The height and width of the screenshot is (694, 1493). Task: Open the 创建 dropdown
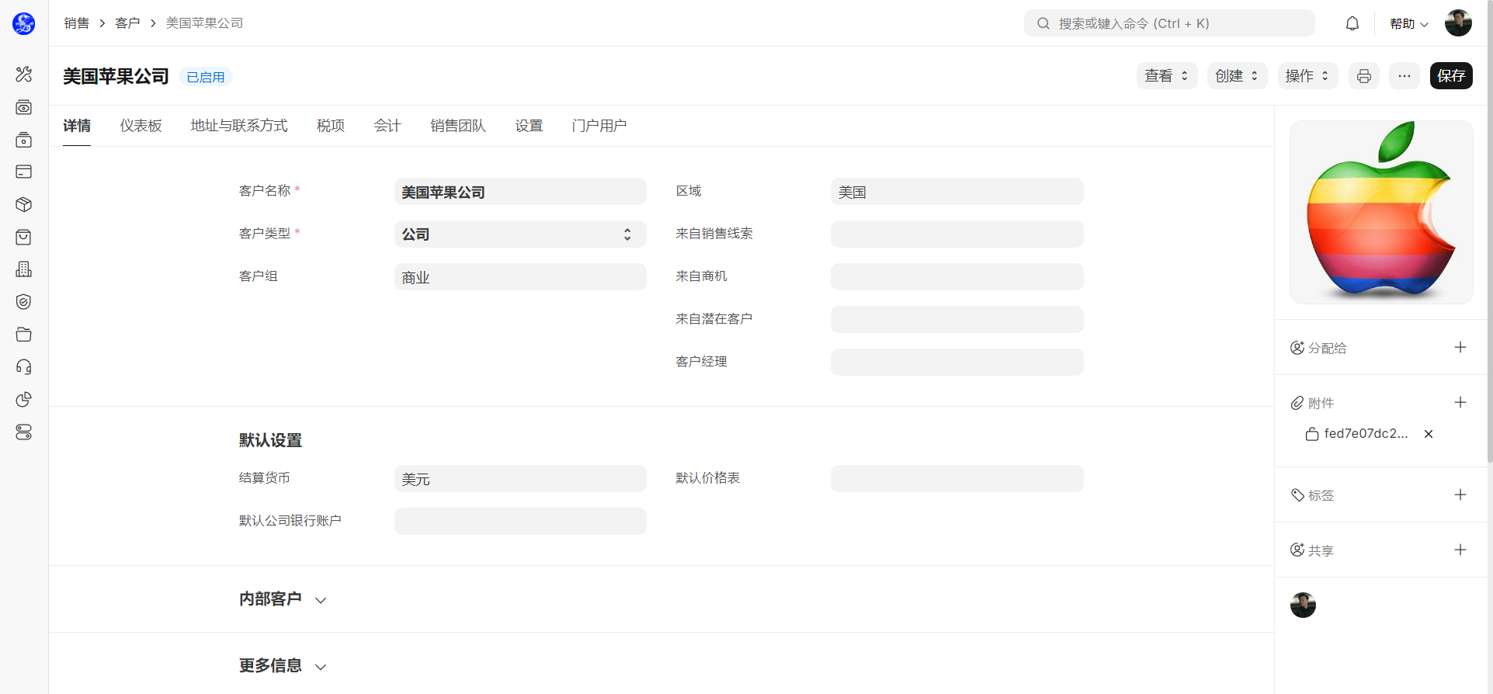pos(1238,76)
